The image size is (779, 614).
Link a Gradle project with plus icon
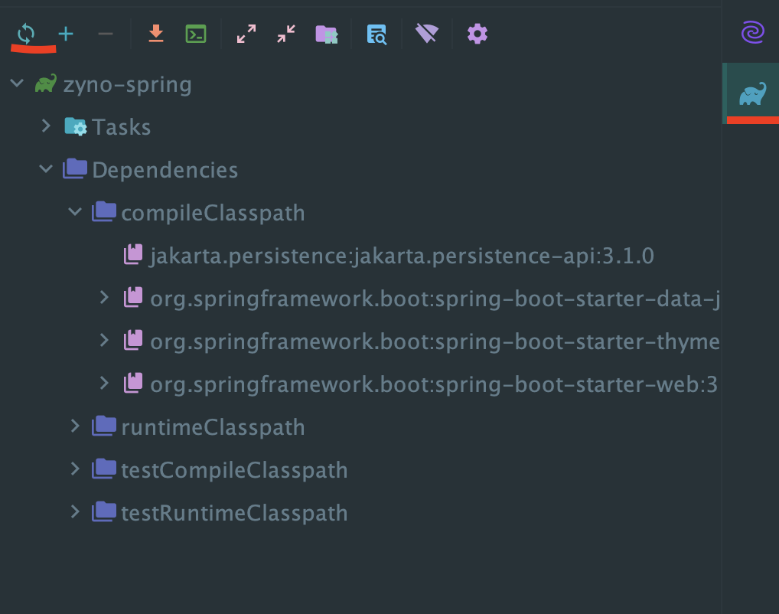click(66, 34)
